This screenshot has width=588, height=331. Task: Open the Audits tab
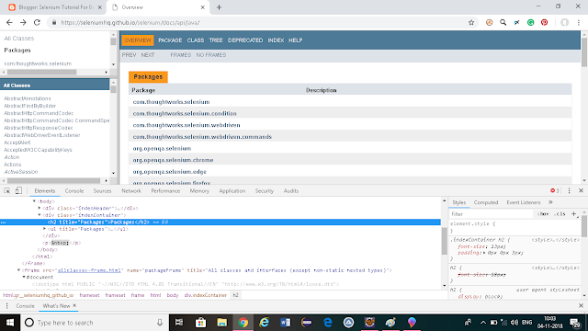(x=291, y=191)
